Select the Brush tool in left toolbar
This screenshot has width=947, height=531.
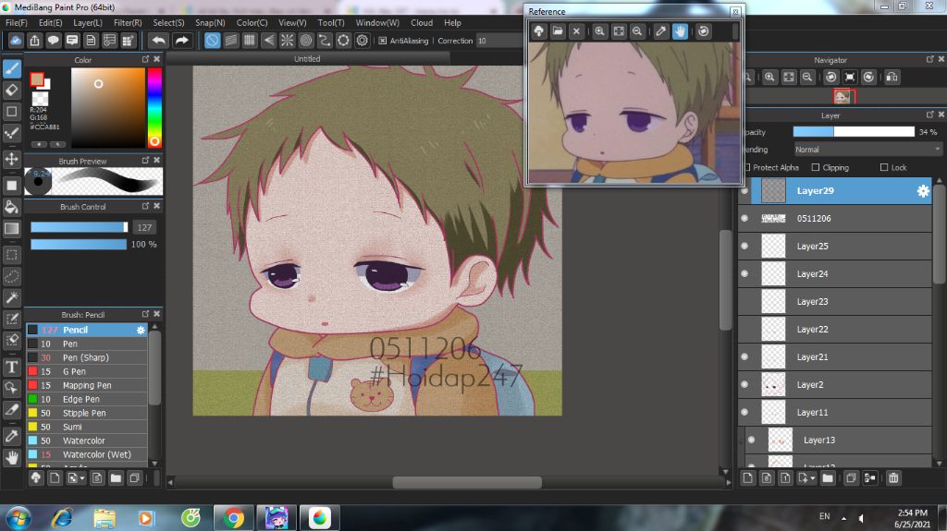tap(11, 68)
